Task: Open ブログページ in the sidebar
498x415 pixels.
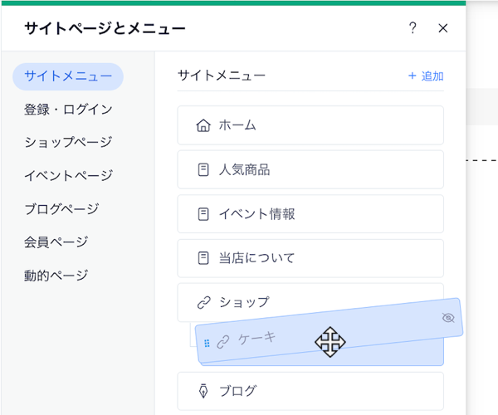Action: click(x=61, y=209)
